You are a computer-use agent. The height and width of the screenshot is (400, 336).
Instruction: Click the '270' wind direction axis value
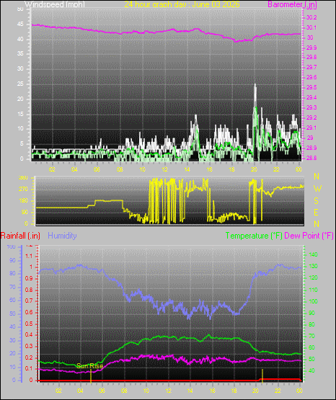click(x=24, y=190)
